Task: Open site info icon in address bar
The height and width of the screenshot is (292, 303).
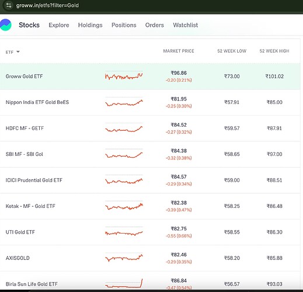Action: (x=9, y=5)
